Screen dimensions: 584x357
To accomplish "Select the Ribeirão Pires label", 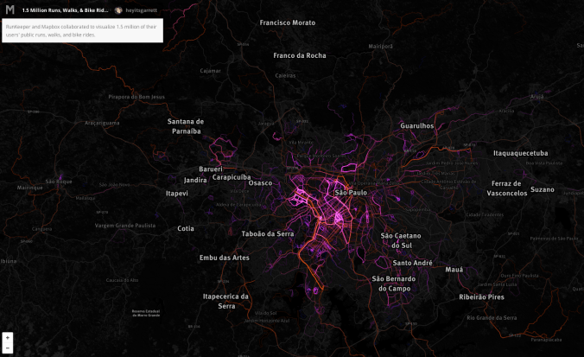I will point(481,296).
